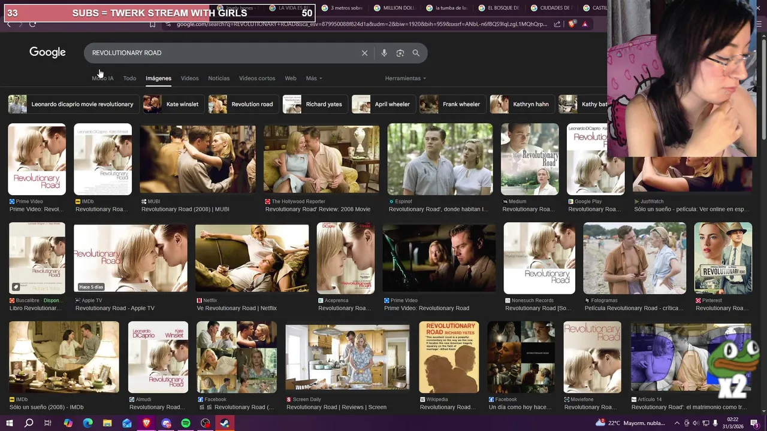The height and width of the screenshot is (431, 767).
Task: Open Google Lens image search icon
Action: pyautogui.click(x=400, y=53)
